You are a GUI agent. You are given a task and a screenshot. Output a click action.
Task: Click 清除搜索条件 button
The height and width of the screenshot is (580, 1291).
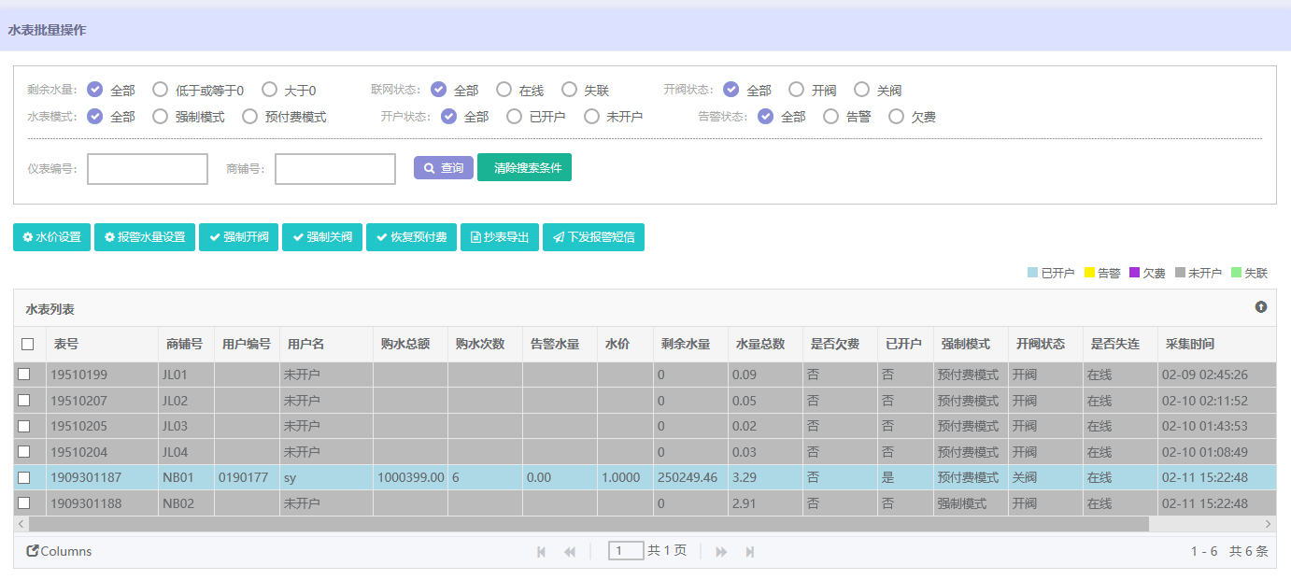pos(524,168)
